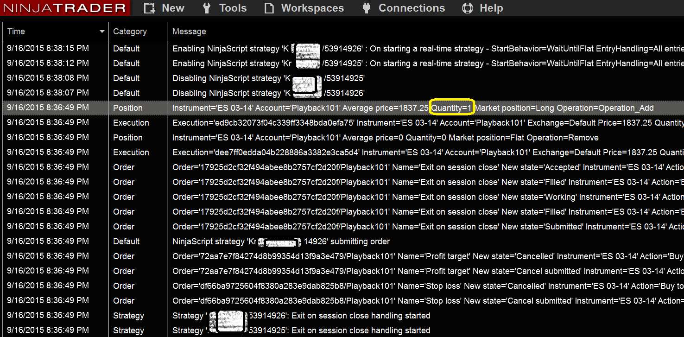
Task: Select the Exit on session close 'Submitted' order message
Action: (428, 227)
